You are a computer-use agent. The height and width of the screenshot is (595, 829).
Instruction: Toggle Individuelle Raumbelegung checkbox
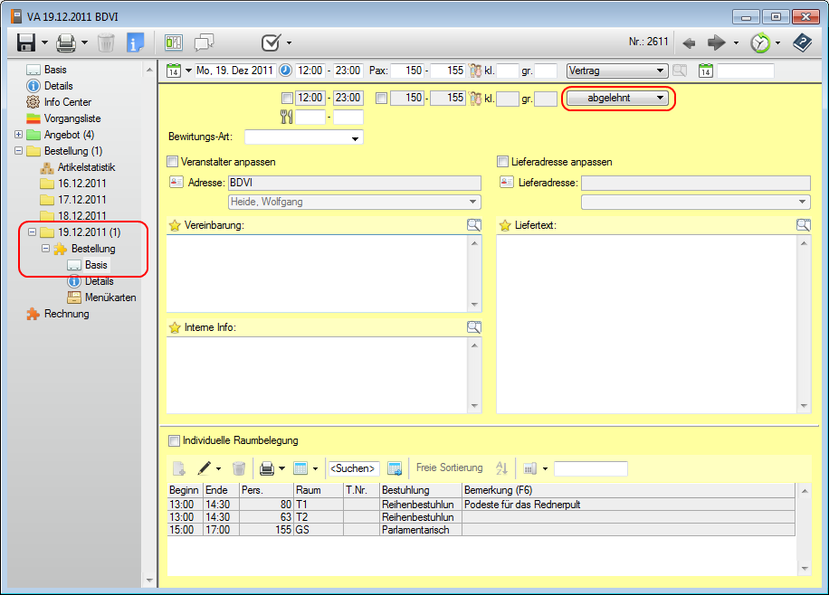click(x=173, y=440)
